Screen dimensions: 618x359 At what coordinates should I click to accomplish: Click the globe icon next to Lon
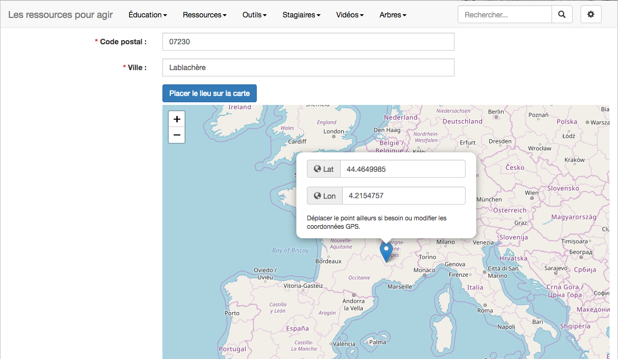coord(317,196)
